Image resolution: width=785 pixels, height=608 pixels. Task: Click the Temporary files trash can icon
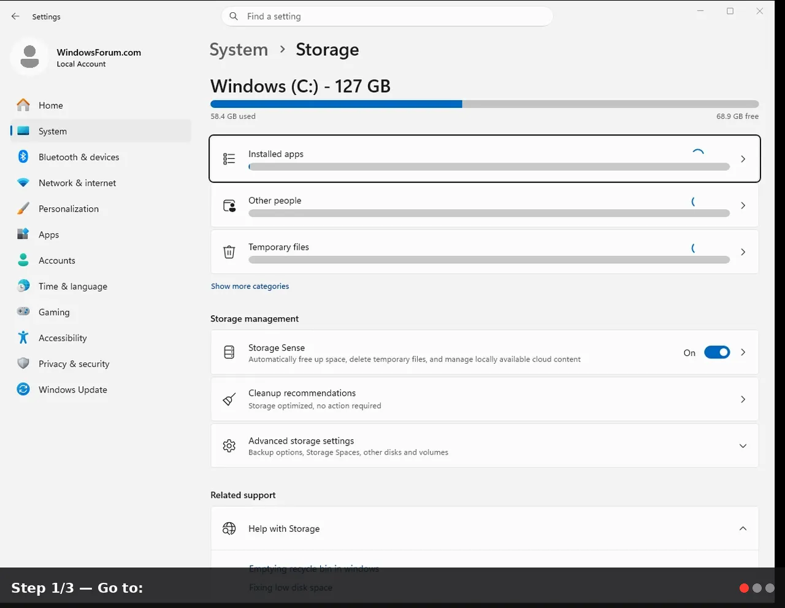pyautogui.click(x=229, y=252)
